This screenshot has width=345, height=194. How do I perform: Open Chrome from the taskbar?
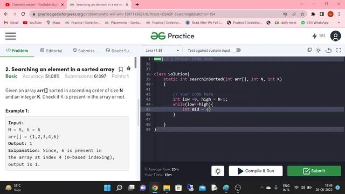(155, 188)
